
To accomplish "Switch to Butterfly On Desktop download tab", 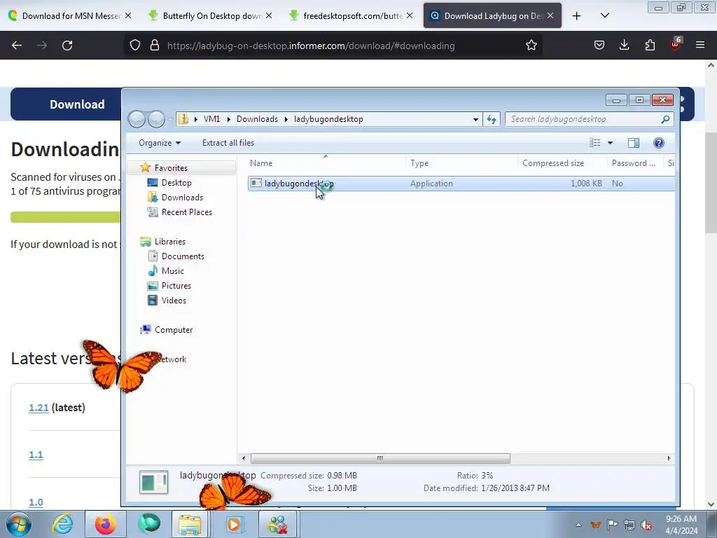I will [x=211, y=15].
